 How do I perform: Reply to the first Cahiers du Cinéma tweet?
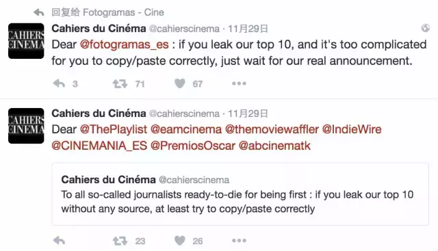point(60,83)
